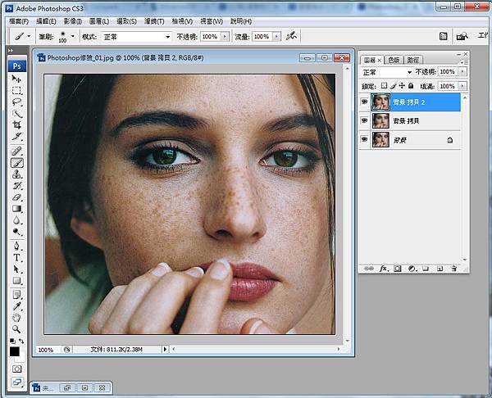Enable the airbrush option in options bar
The image size is (492, 398).
(x=289, y=37)
